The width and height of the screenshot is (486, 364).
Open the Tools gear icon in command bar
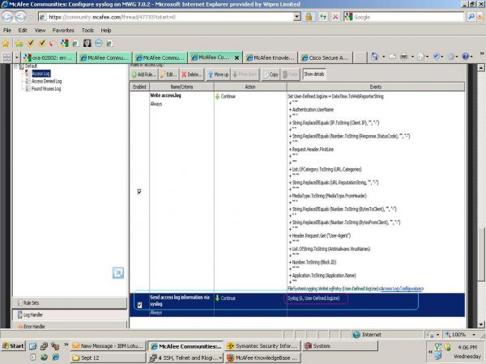(451, 57)
